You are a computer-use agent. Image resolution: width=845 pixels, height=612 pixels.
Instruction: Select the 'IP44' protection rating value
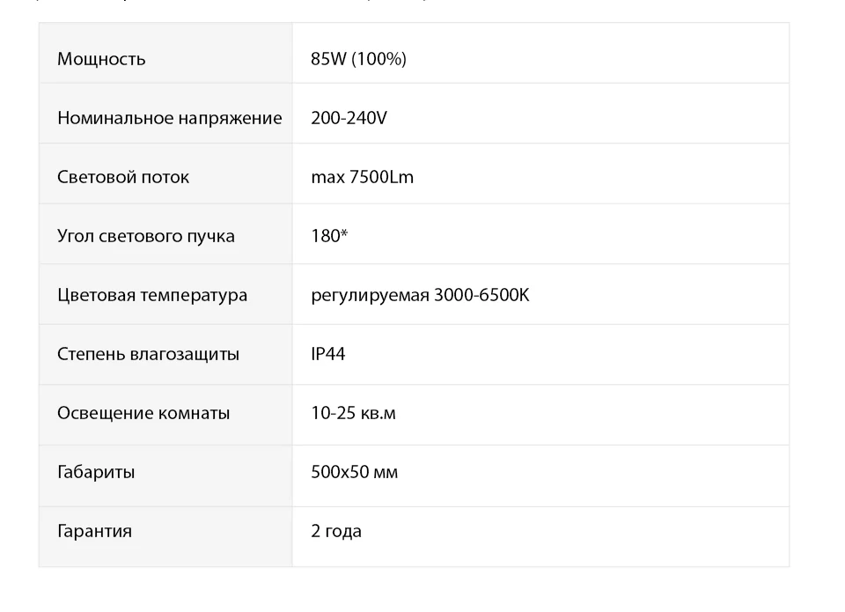point(328,354)
